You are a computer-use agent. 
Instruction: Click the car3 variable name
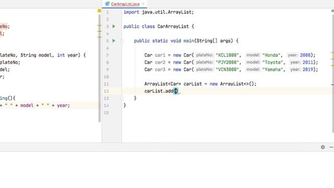click(x=160, y=69)
